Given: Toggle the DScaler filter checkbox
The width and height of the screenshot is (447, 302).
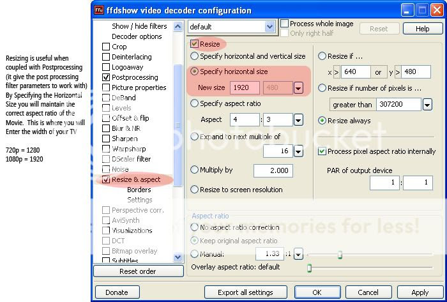Looking at the screenshot, I should point(106,159).
